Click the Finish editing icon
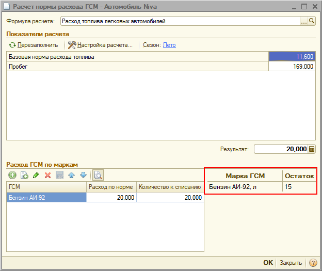Image resolution: width=322 pixels, height=271 pixels. tap(59, 176)
